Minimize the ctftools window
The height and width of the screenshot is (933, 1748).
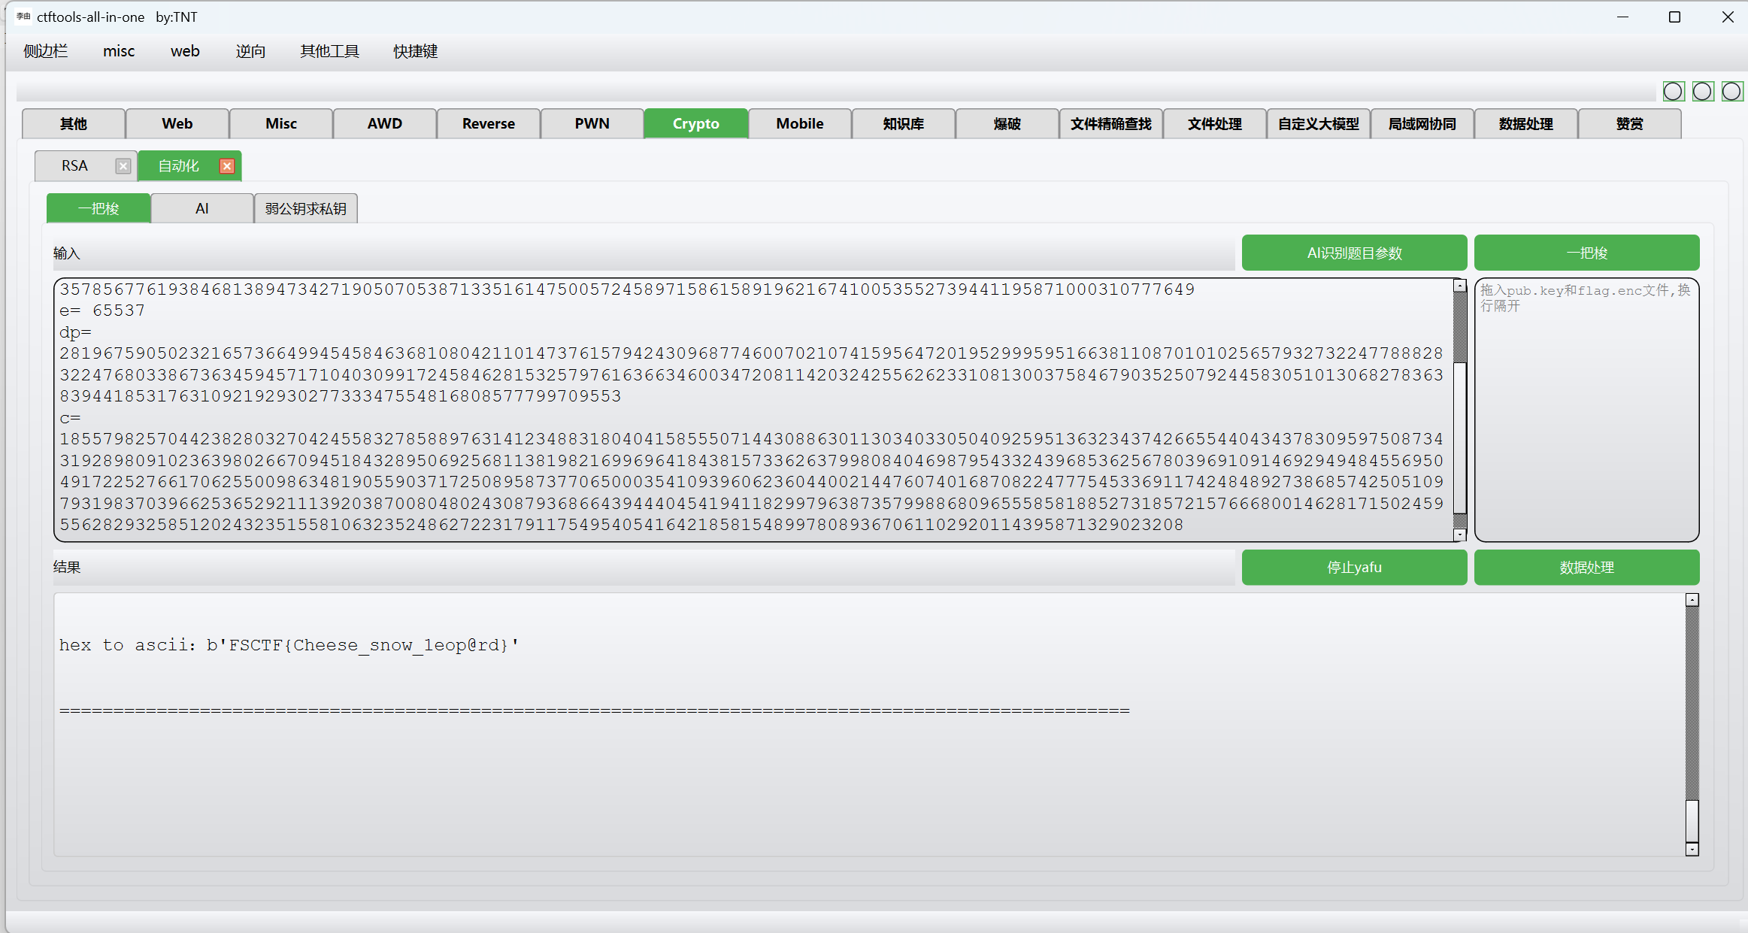point(1622,17)
